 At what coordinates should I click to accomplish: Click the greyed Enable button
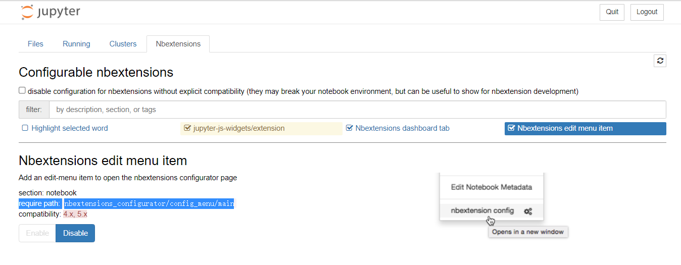(x=37, y=233)
